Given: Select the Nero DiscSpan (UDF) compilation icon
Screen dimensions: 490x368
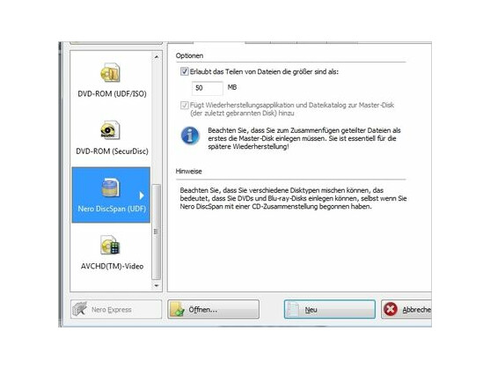Looking at the screenshot, I should pyautogui.click(x=110, y=188).
